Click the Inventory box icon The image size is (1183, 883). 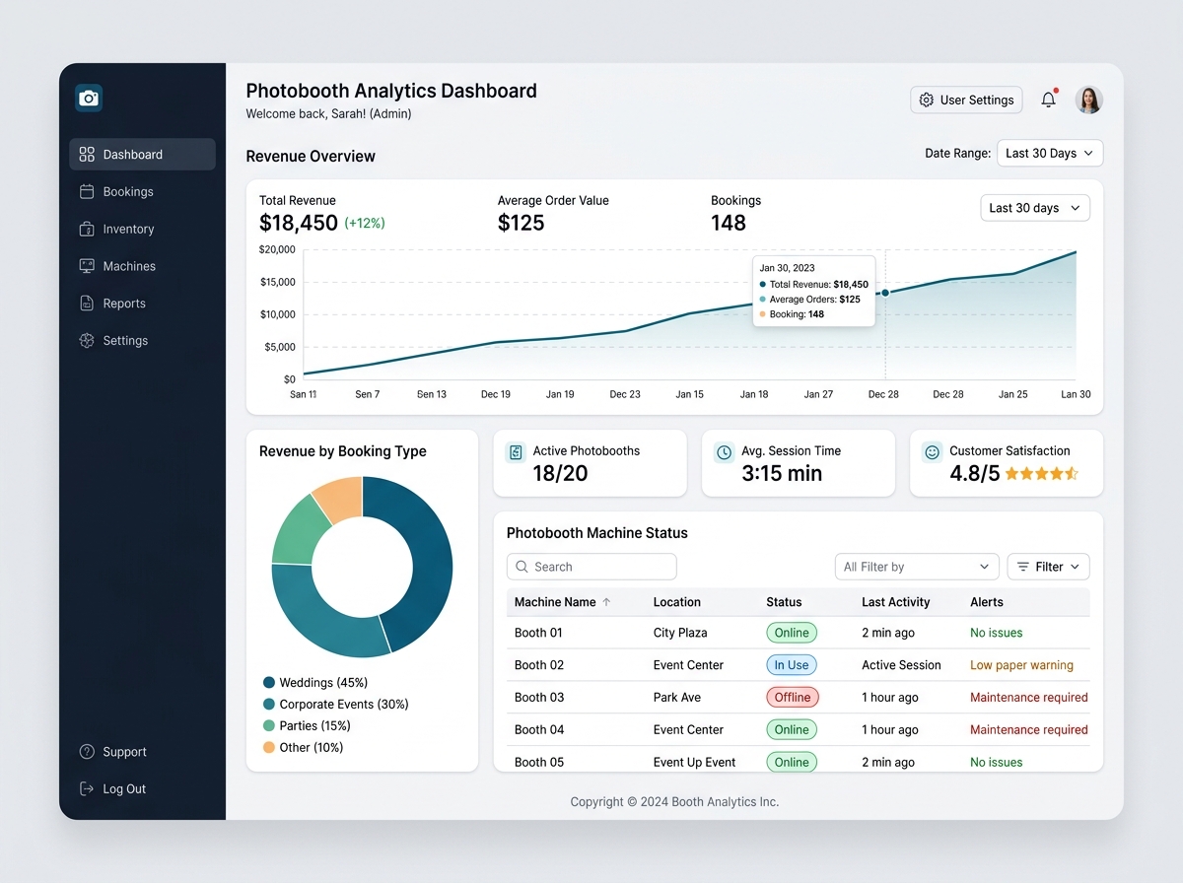coord(87,229)
